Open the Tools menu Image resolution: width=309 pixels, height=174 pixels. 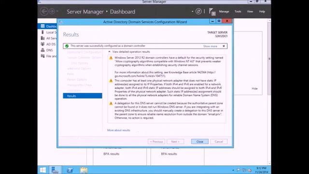coord(238,12)
